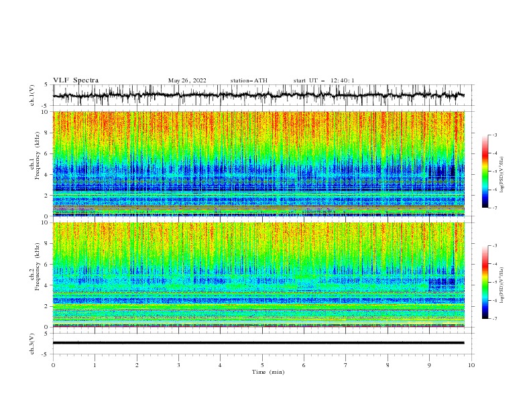This screenshot has height=410, width=531.
Task: Click time axis tick label "9"
Action: [x=429, y=365]
